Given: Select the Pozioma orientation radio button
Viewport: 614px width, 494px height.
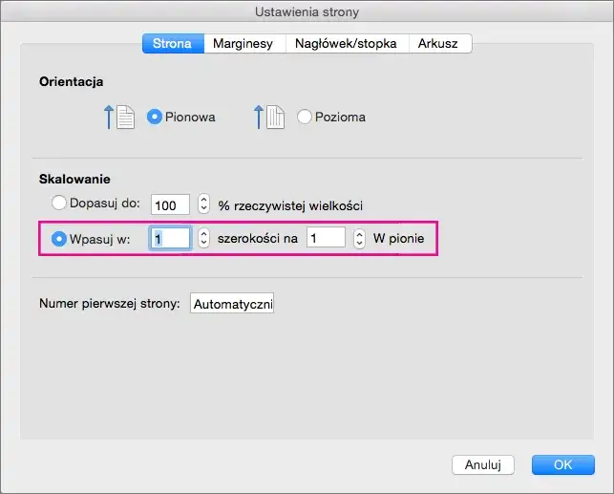Looking at the screenshot, I should click(305, 118).
